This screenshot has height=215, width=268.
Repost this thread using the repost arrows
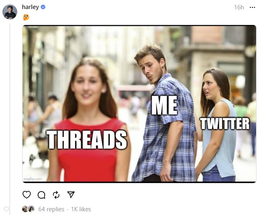click(56, 195)
